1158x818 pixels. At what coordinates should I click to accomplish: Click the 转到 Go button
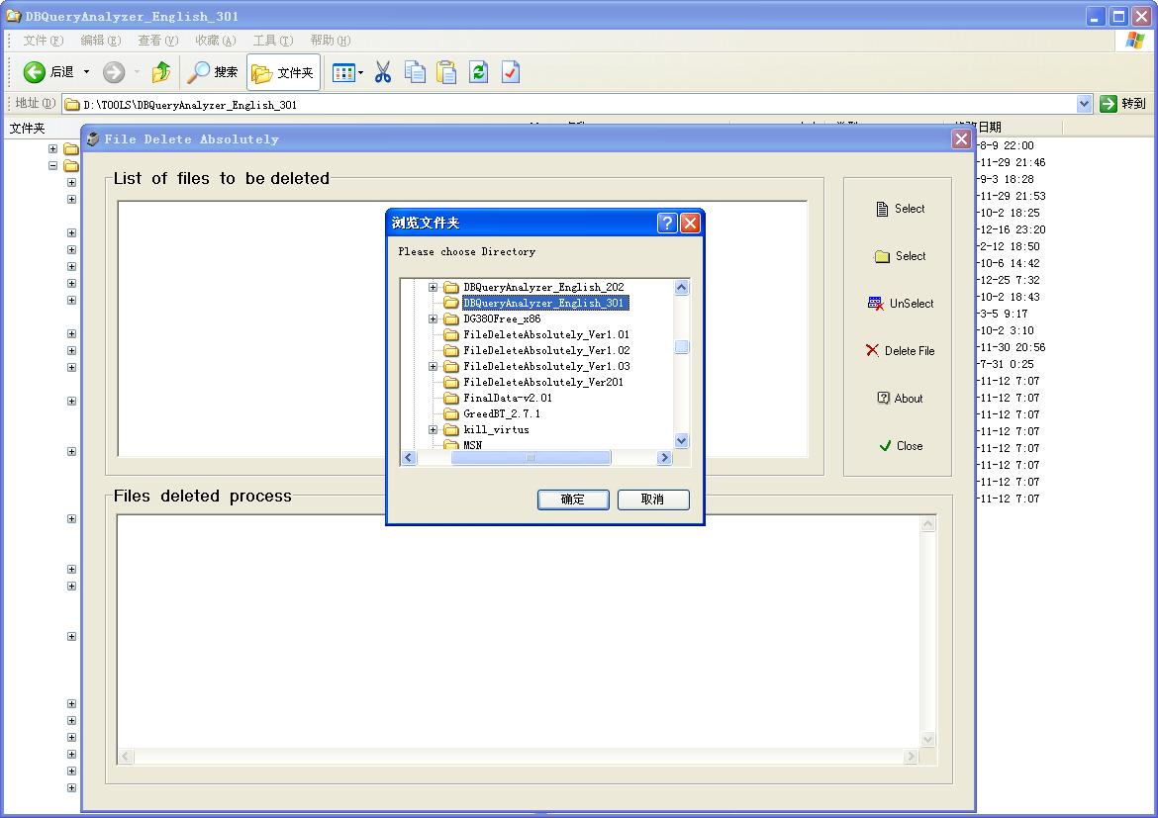1122,104
